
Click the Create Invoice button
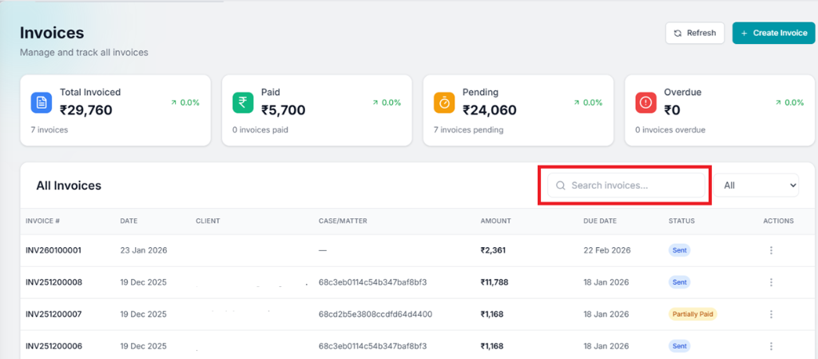[x=773, y=33]
